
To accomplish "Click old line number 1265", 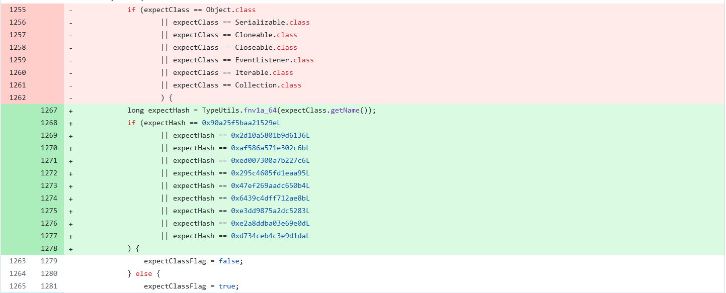I will 18,286.
